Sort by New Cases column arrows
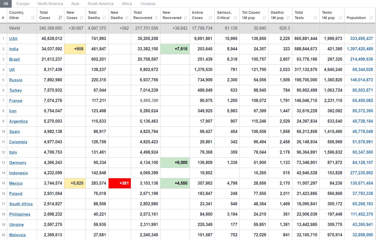This screenshot has height=240, width=376. [x=82, y=18]
